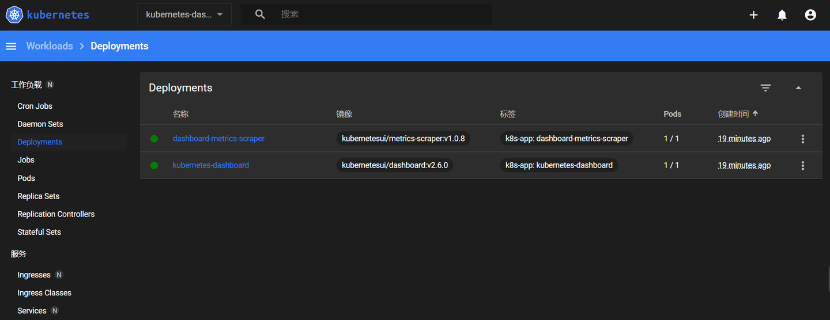Click the search magnifier icon
The height and width of the screenshot is (320, 830).
coord(260,14)
